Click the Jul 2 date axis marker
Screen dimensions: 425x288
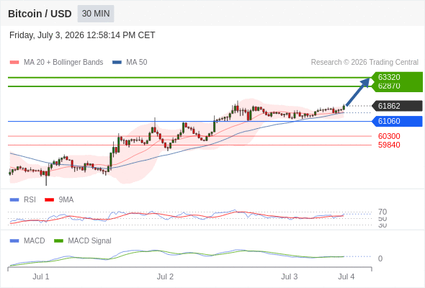click(x=165, y=276)
